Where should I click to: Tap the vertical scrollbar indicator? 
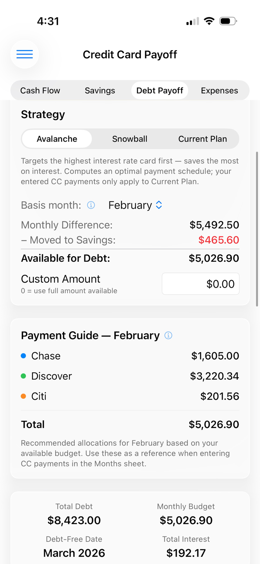tap(257, 229)
